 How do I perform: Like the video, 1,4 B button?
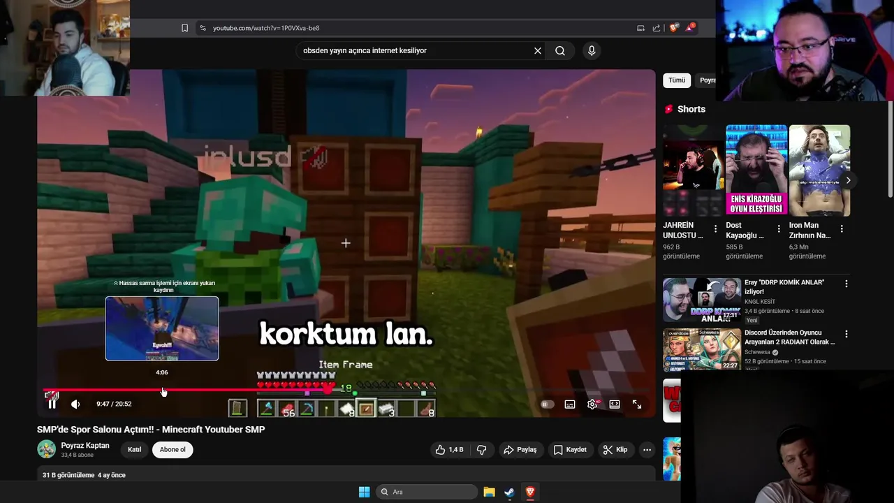point(449,450)
